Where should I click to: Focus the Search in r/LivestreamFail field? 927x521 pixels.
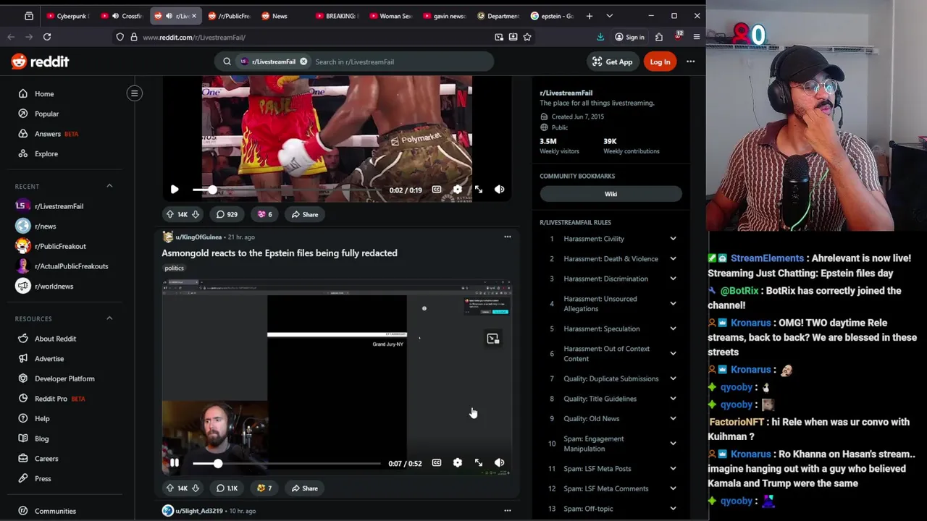(400, 62)
